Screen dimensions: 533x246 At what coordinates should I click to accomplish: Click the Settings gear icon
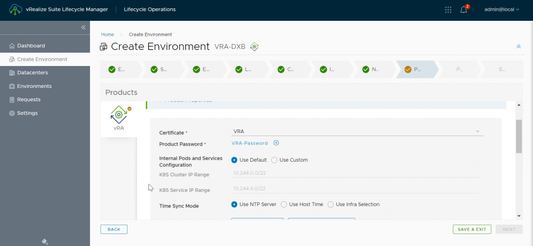pyautogui.click(x=12, y=113)
